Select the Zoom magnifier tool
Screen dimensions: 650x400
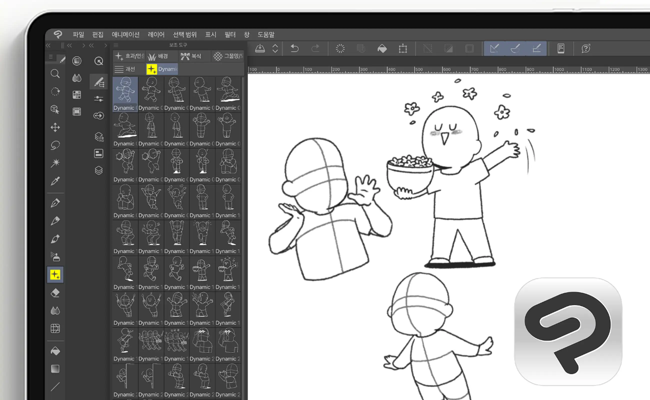55,74
